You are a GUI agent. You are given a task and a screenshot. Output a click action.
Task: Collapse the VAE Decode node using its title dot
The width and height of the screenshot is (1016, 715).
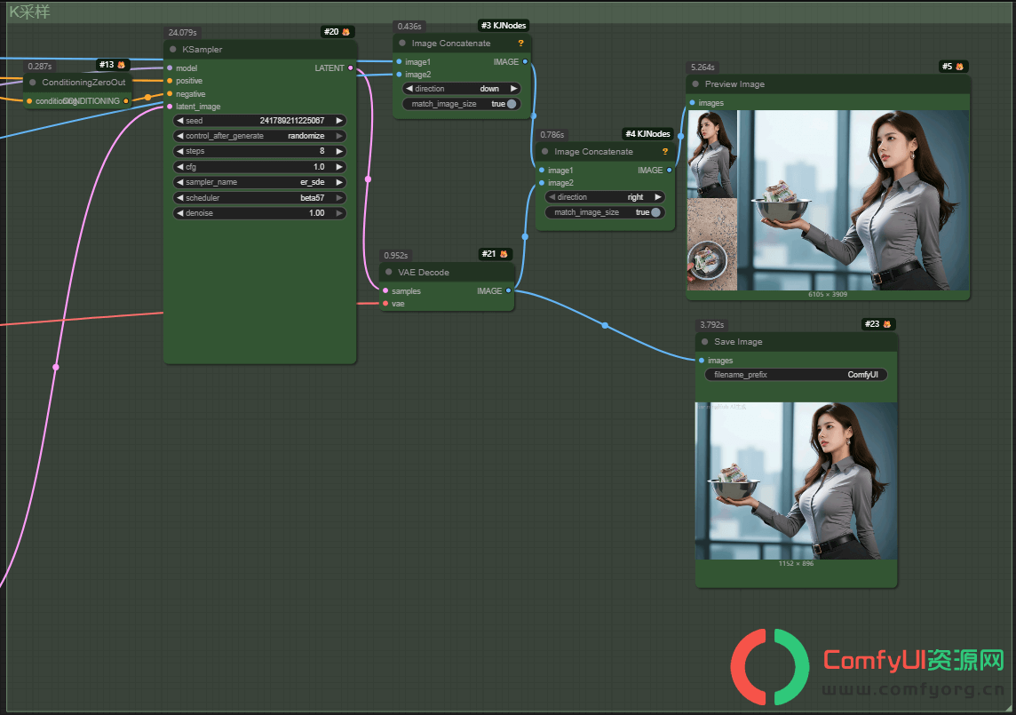[x=389, y=273]
